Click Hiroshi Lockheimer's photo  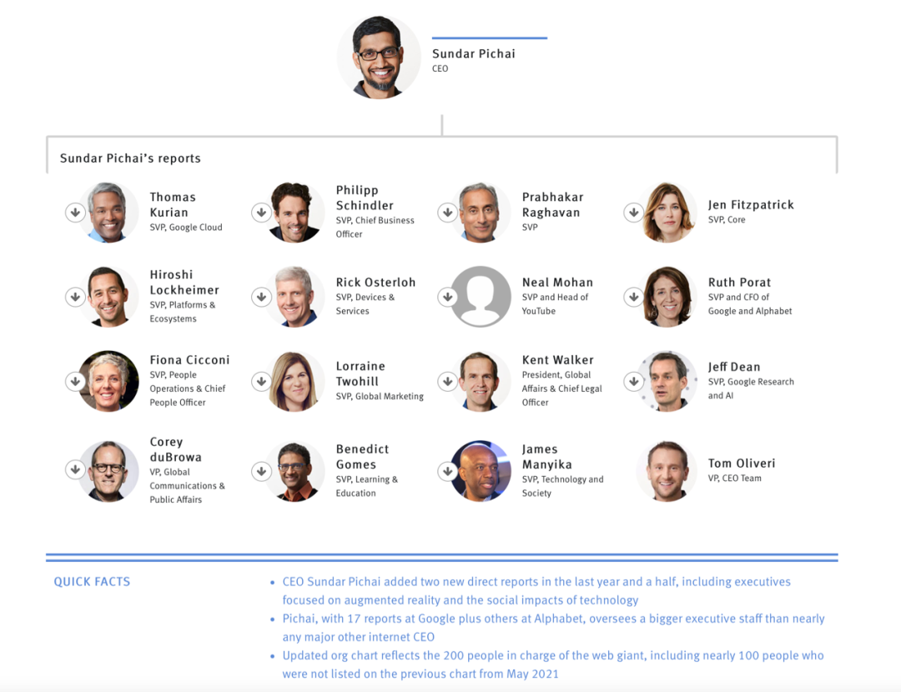point(108,297)
